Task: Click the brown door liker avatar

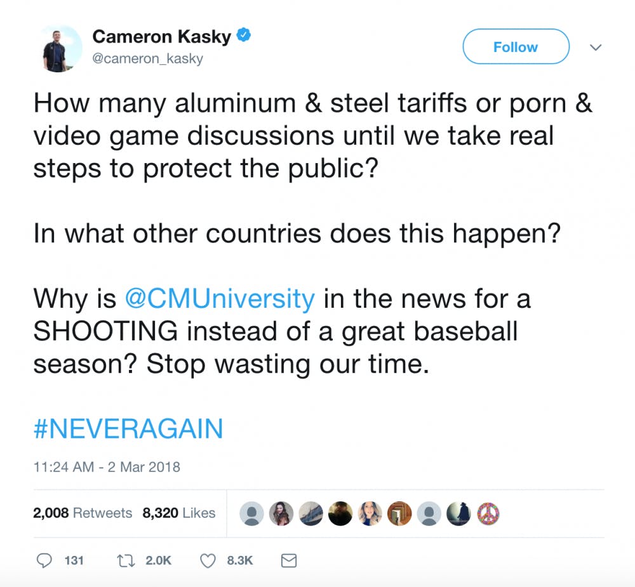Action: coord(400,513)
